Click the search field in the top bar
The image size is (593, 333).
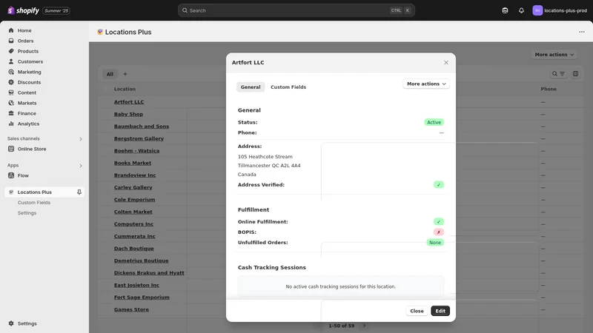(x=296, y=10)
